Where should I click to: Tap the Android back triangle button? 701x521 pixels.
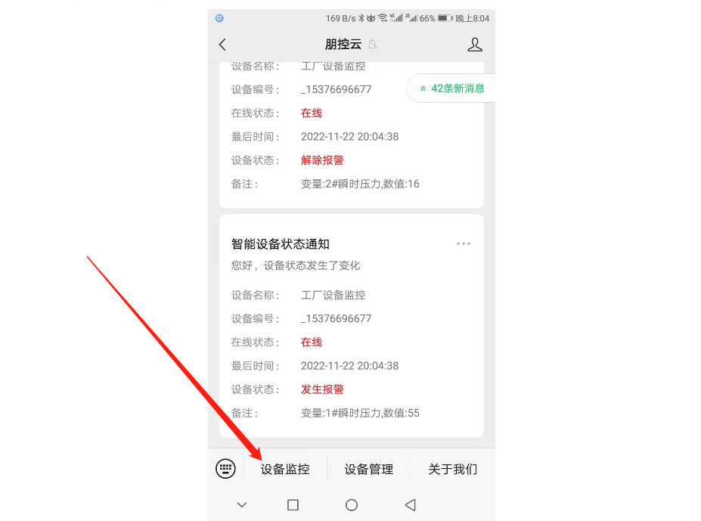[x=411, y=505]
